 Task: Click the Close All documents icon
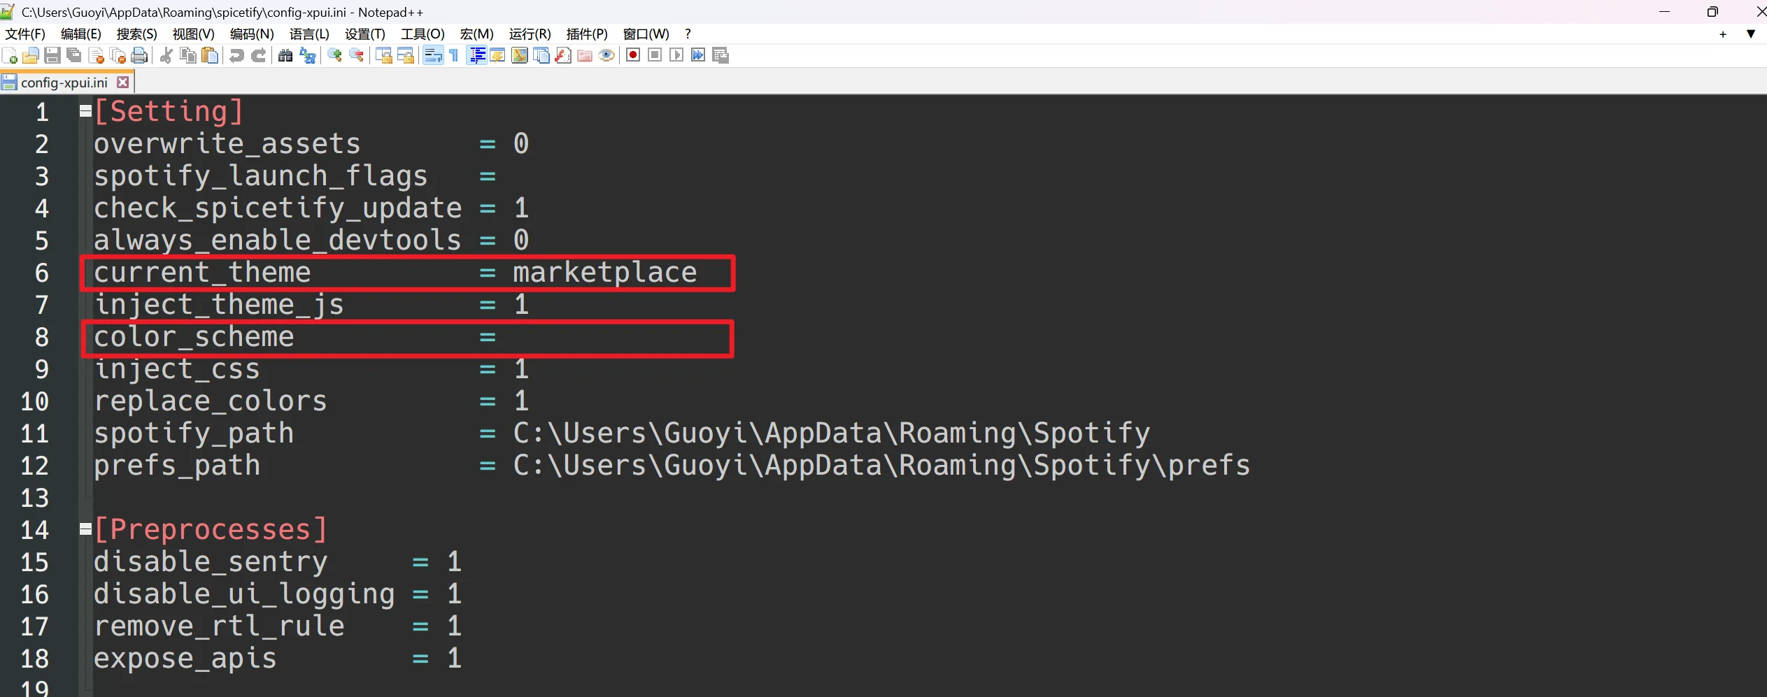point(118,55)
